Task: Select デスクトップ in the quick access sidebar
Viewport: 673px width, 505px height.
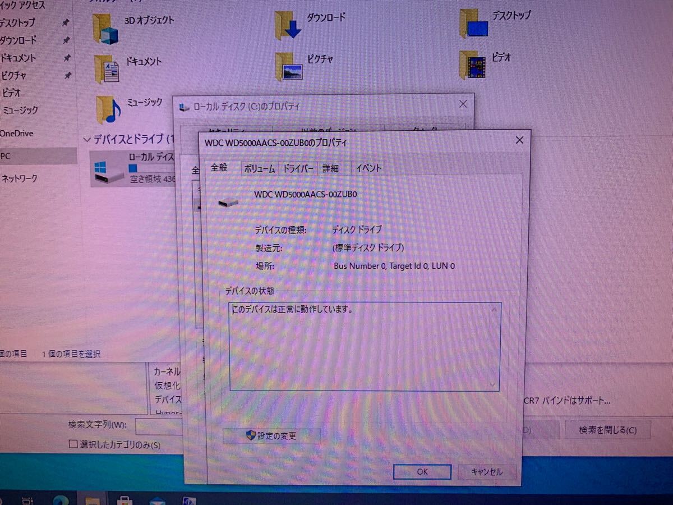Action: [17, 23]
